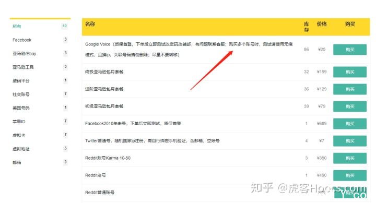Click the 终极亚马逊包月套餐 product name
The width and height of the screenshot is (376, 203).
(104, 72)
